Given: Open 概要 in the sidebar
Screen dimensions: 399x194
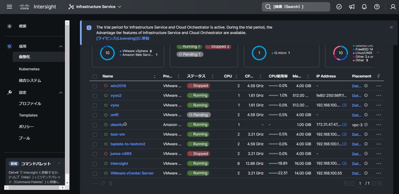Looking at the screenshot, I should [x=23, y=26].
